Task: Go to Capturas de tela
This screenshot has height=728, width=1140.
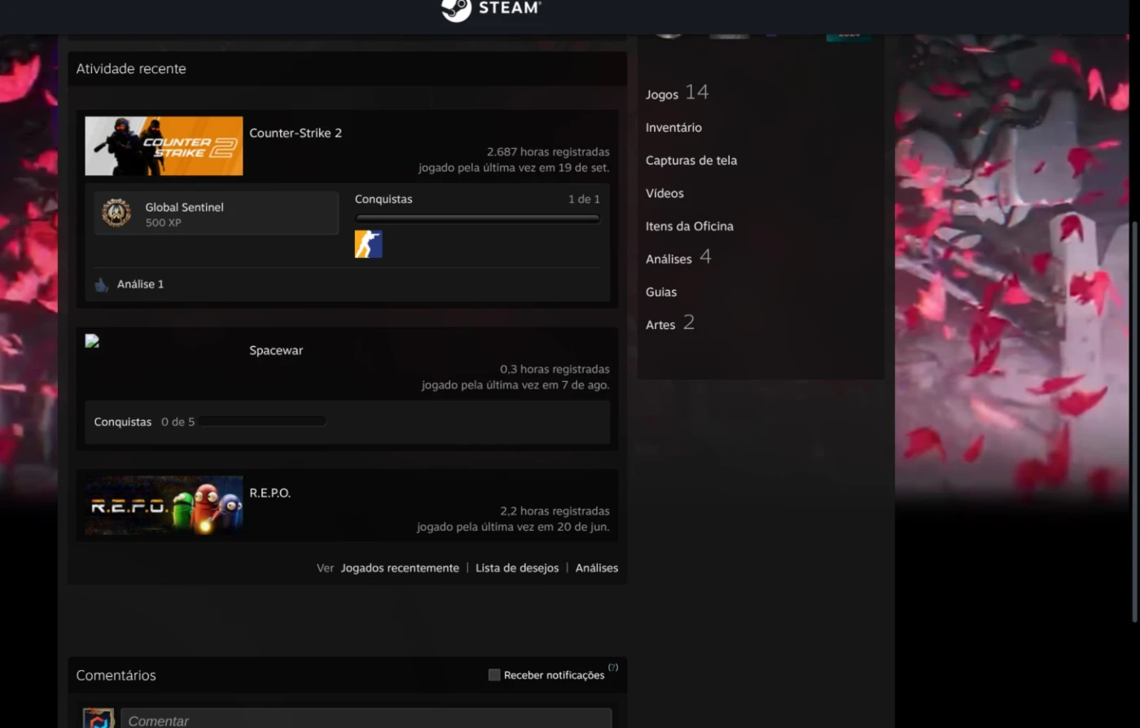Action: coord(691,160)
